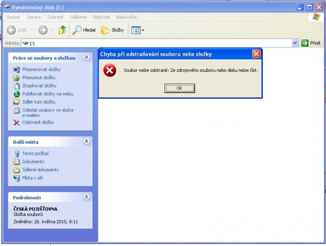Click Sdílet tuto složku link
The height and width of the screenshot is (246, 326).
point(39,102)
